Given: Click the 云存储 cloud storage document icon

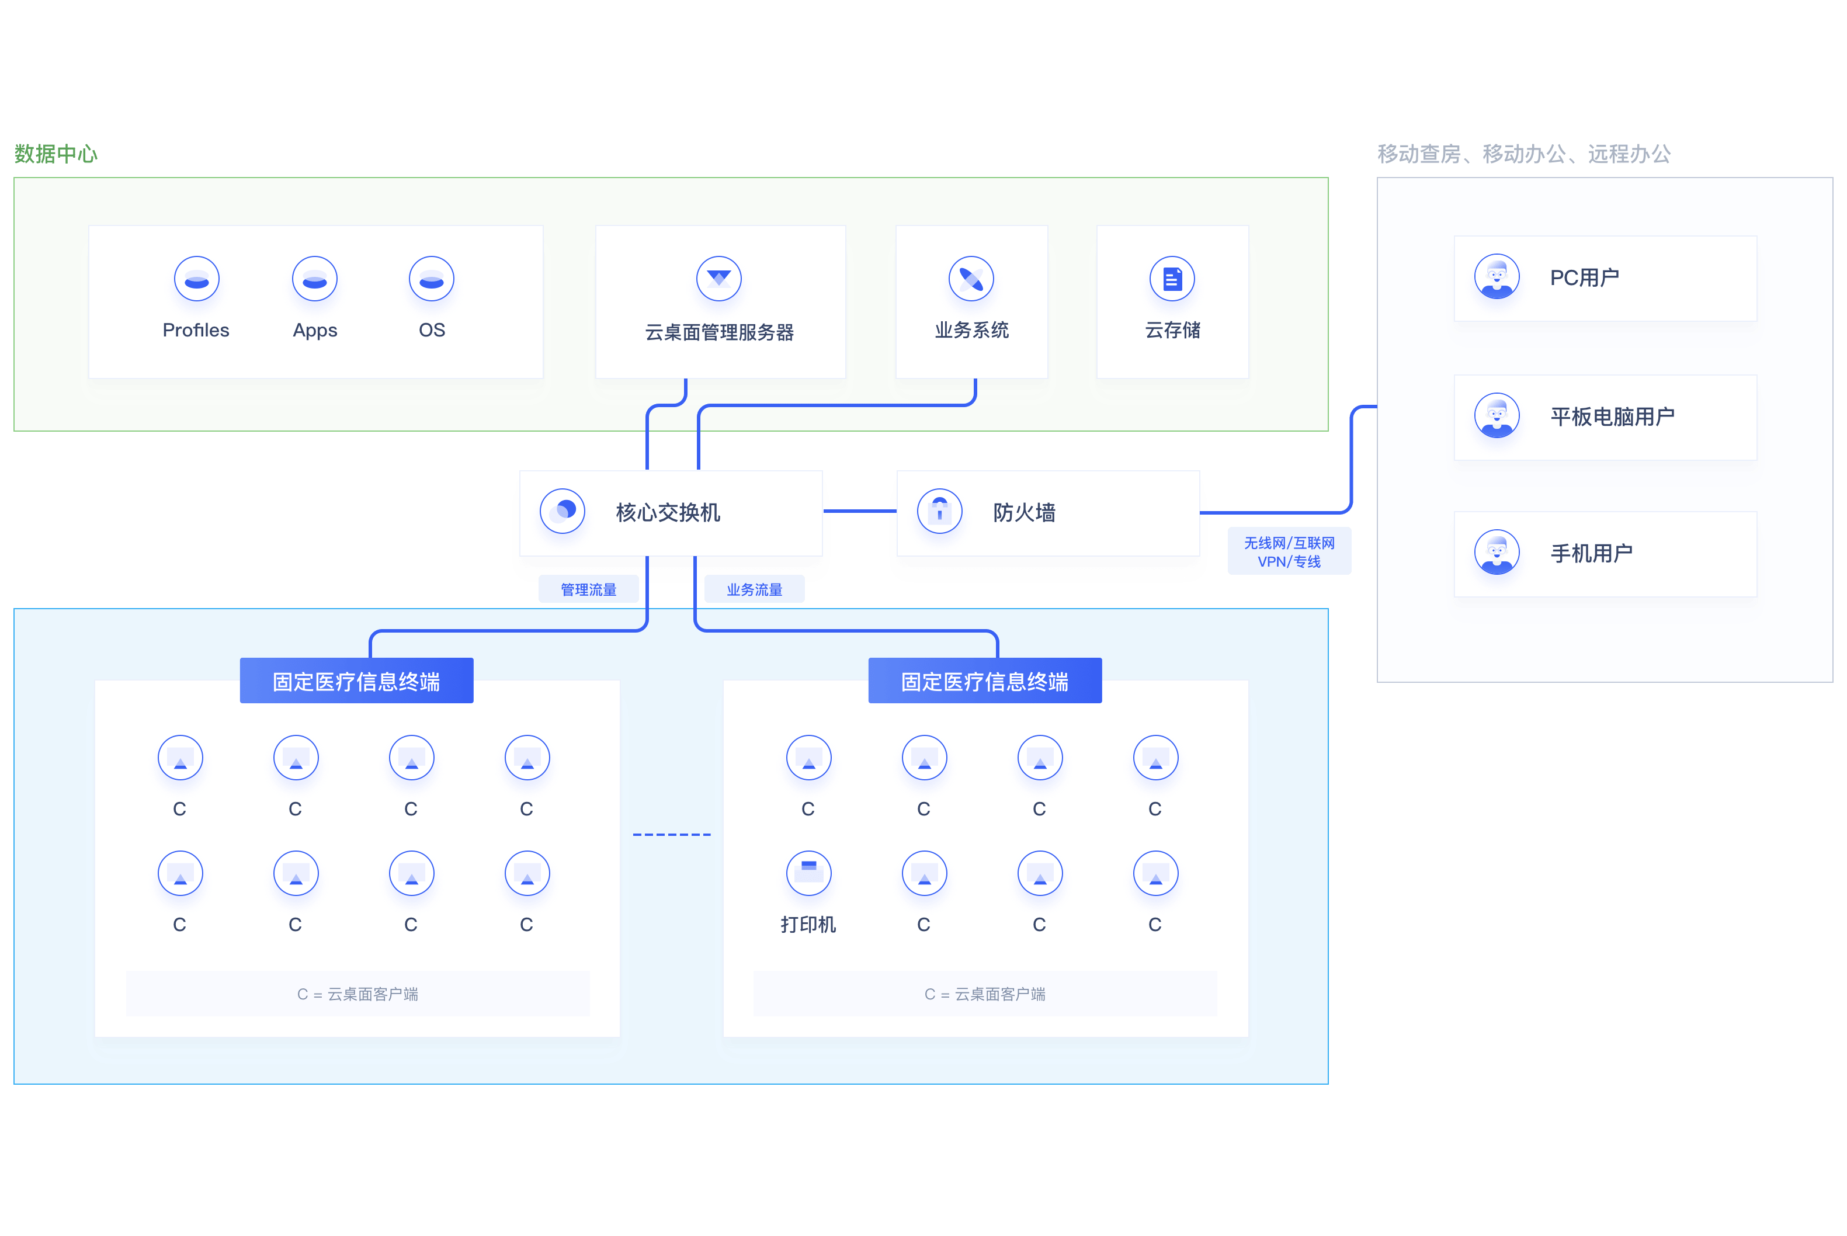Looking at the screenshot, I should (1172, 279).
